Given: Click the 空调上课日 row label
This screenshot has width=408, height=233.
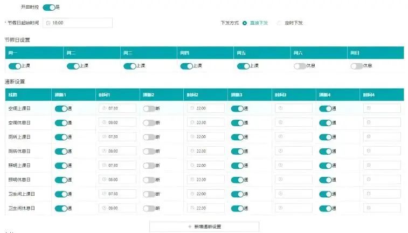Looking at the screenshot, I should (19, 108).
